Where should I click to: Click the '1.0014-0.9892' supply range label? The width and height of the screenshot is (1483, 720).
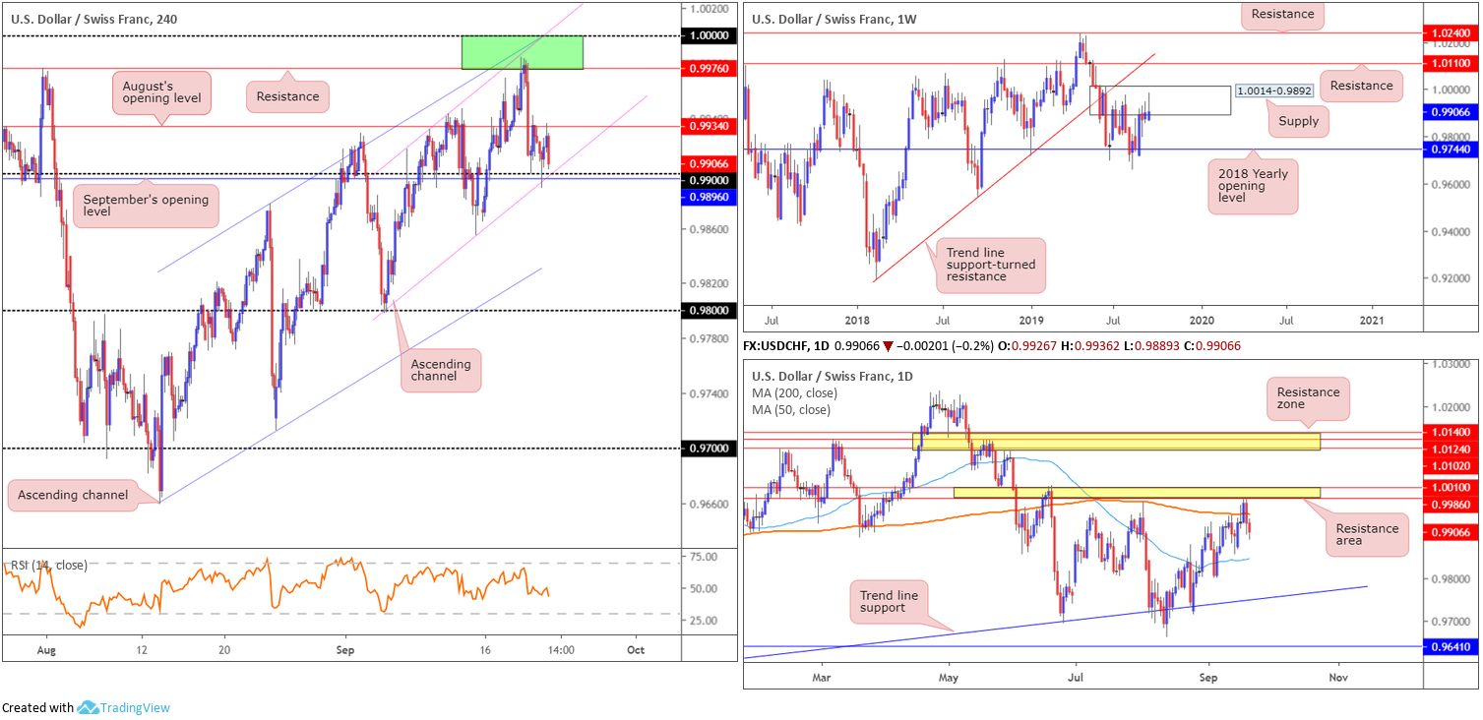1274,90
